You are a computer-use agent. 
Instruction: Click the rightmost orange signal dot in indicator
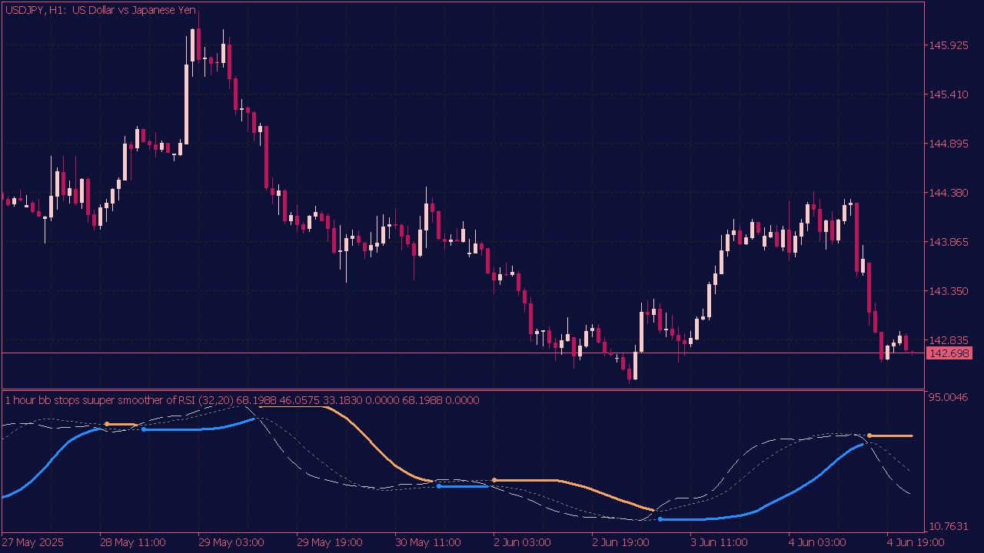point(869,435)
